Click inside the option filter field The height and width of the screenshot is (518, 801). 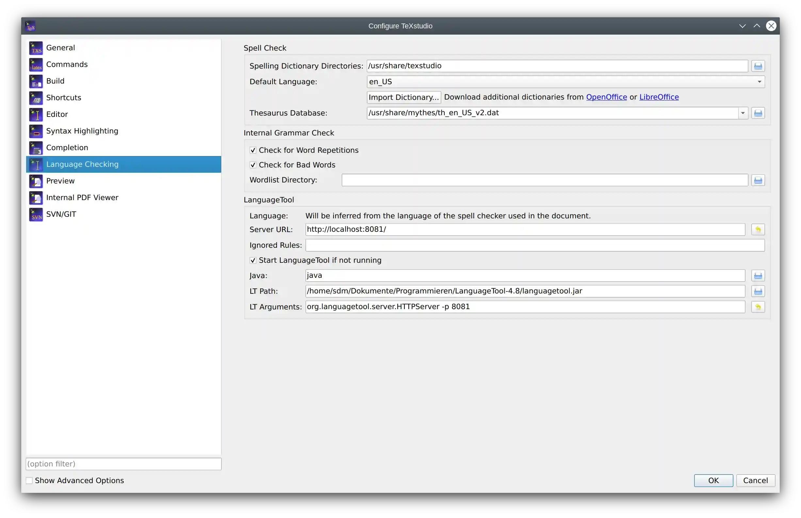(123, 464)
